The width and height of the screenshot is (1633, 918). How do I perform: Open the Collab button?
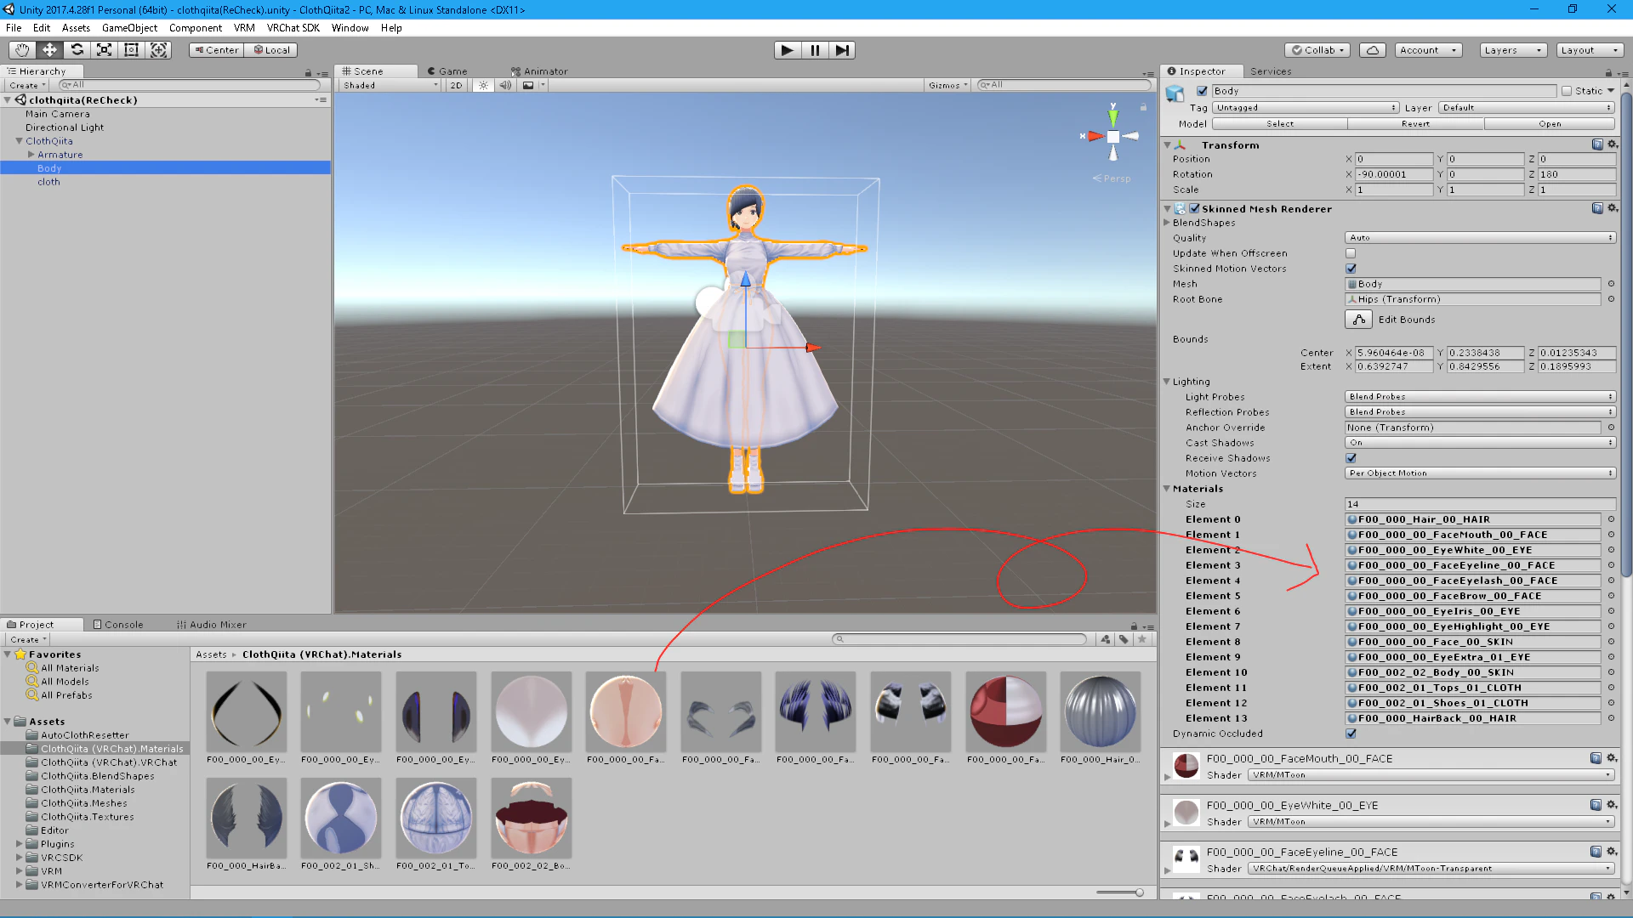point(1317,50)
